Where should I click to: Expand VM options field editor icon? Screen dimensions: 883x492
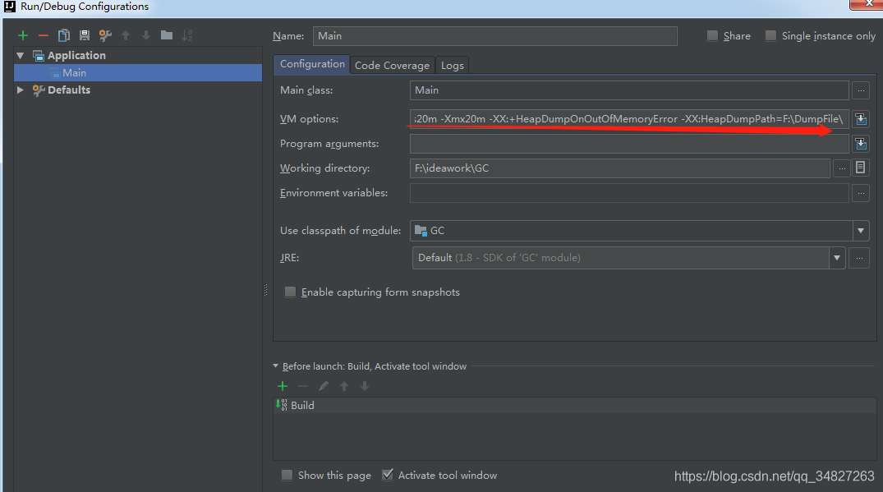point(861,119)
